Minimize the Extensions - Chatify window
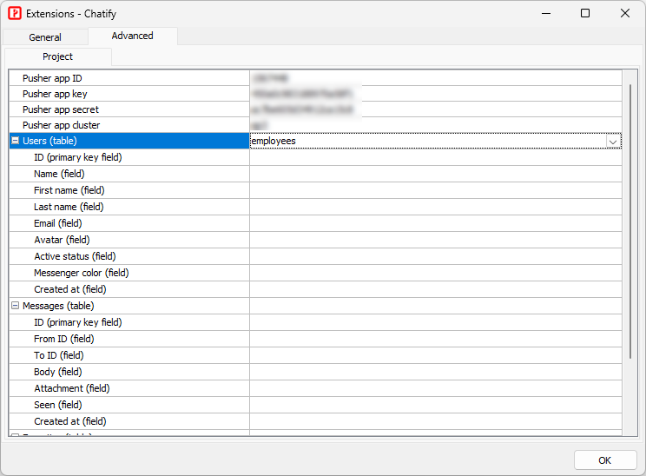Image resolution: width=646 pixels, height=476 pixels. point(546,14)
